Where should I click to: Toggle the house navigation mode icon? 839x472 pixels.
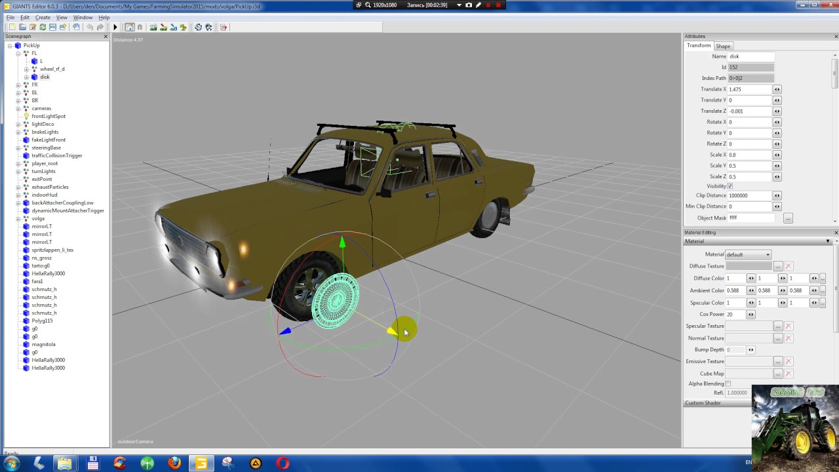click(130, 28)
